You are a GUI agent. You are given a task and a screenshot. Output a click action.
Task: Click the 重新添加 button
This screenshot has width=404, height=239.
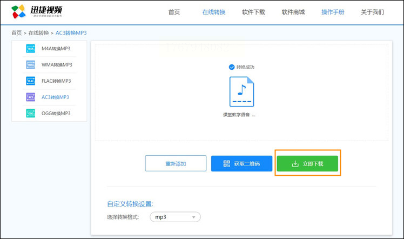click(176, 163)
